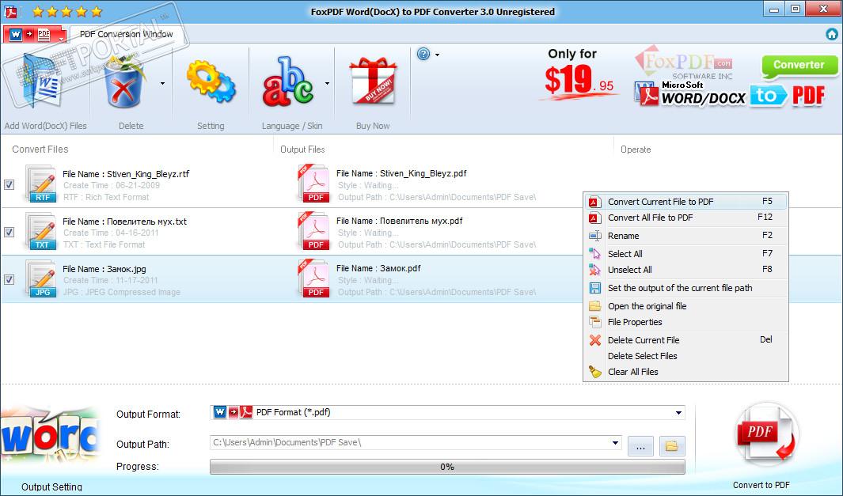Viewport: 843px width, 496px height.
Task: Click the yellow folder open output path button
Action: [x=671, y=446]
